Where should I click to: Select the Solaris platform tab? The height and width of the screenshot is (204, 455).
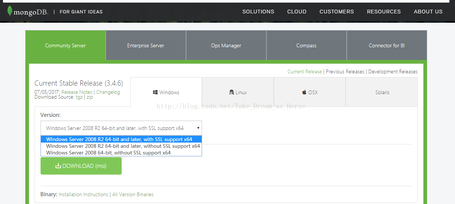382,92
